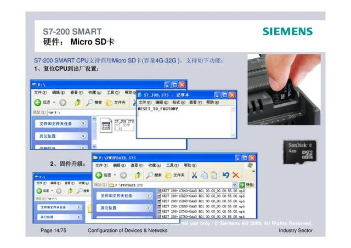The width and height of the screenshot is (351, 248).
Task: Click the scissors Cut icon in the FWUPDATE.S7S toolbar
Action: (x=194, y=175)
